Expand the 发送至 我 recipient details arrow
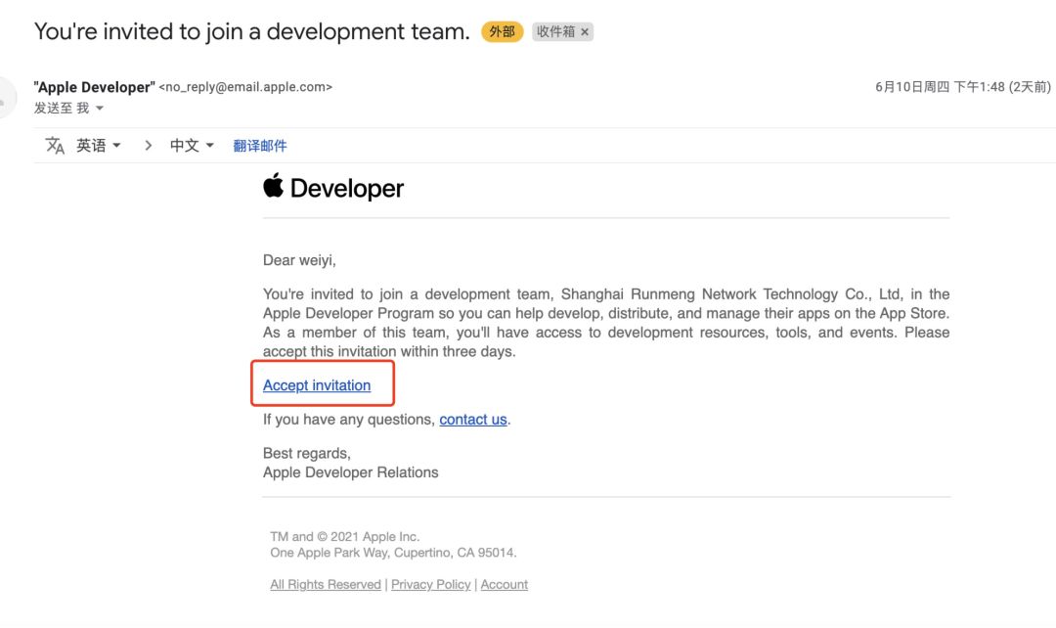 (99, 109)
